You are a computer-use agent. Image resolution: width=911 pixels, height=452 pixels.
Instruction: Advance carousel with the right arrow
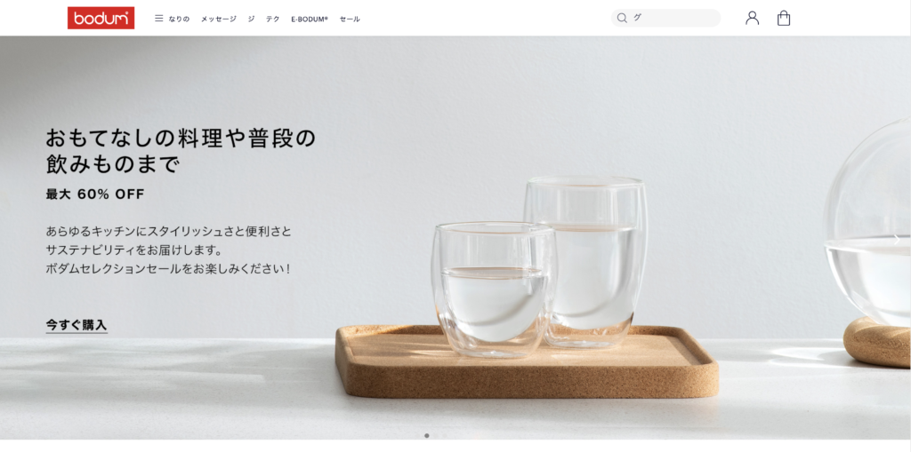click(897, 238)
